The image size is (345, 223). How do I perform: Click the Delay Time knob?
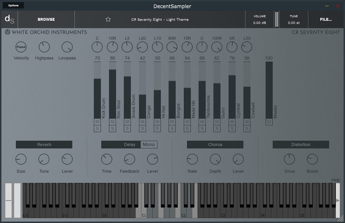107,159
